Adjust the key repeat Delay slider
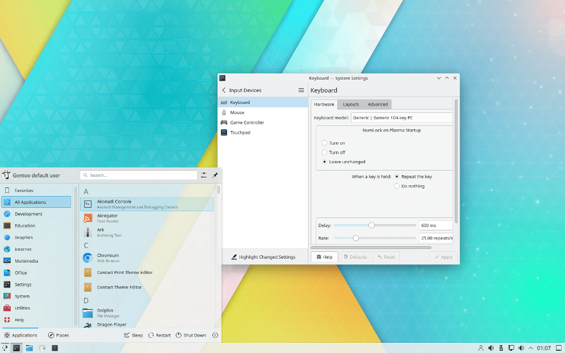Viewport: 565px width, 353px height. [373, 225]
